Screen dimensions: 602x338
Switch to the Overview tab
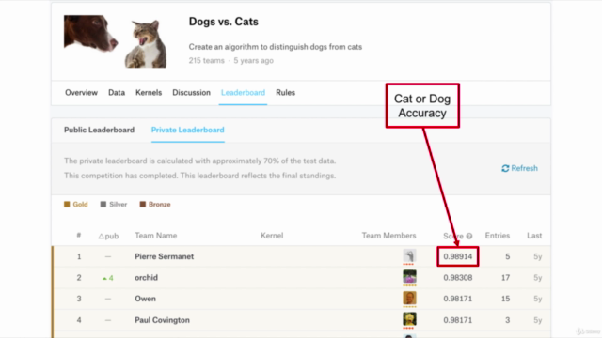click(x=82, y=93)
